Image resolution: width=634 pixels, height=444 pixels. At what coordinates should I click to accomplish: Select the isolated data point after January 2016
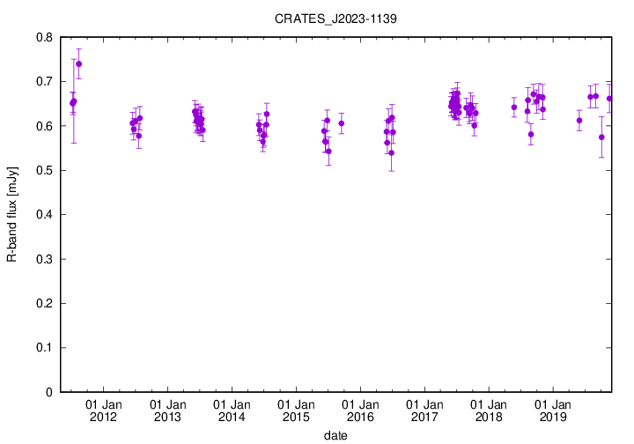(x=342, y=123)
